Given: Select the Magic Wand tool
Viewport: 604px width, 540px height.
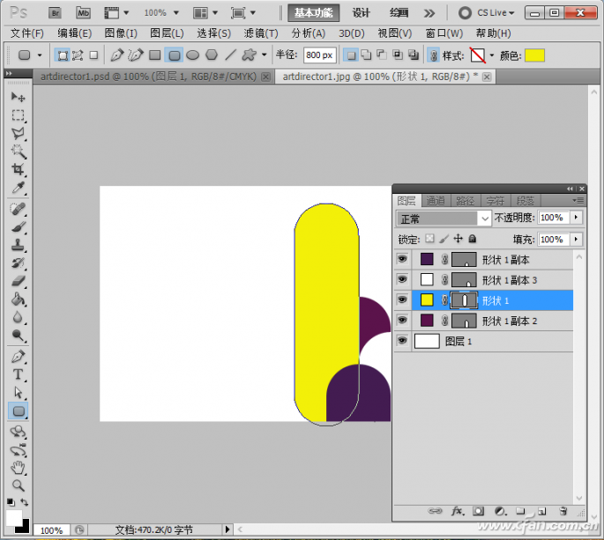Looking at the screenshot, I should [x=18, y=152].
